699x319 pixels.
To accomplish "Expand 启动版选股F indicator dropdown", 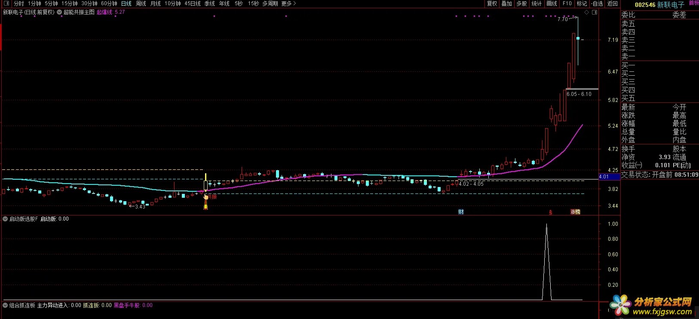I will tap(5, 219).
